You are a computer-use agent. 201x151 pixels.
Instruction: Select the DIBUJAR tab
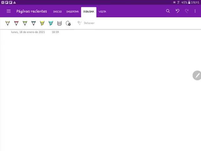pos(89,12)
